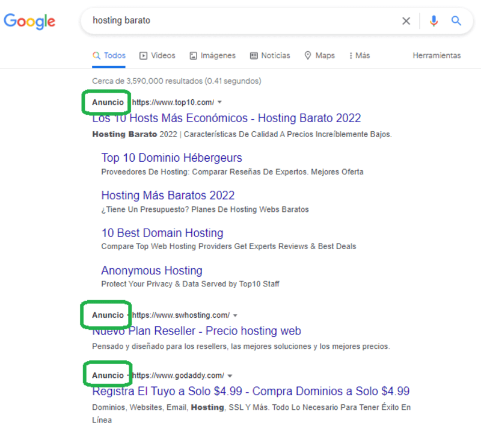The image size is (481, 432).
Task: Open "Hosting Más Baratos 2022" sitelink
Action: pyautogui.click(x=168, y=196)
